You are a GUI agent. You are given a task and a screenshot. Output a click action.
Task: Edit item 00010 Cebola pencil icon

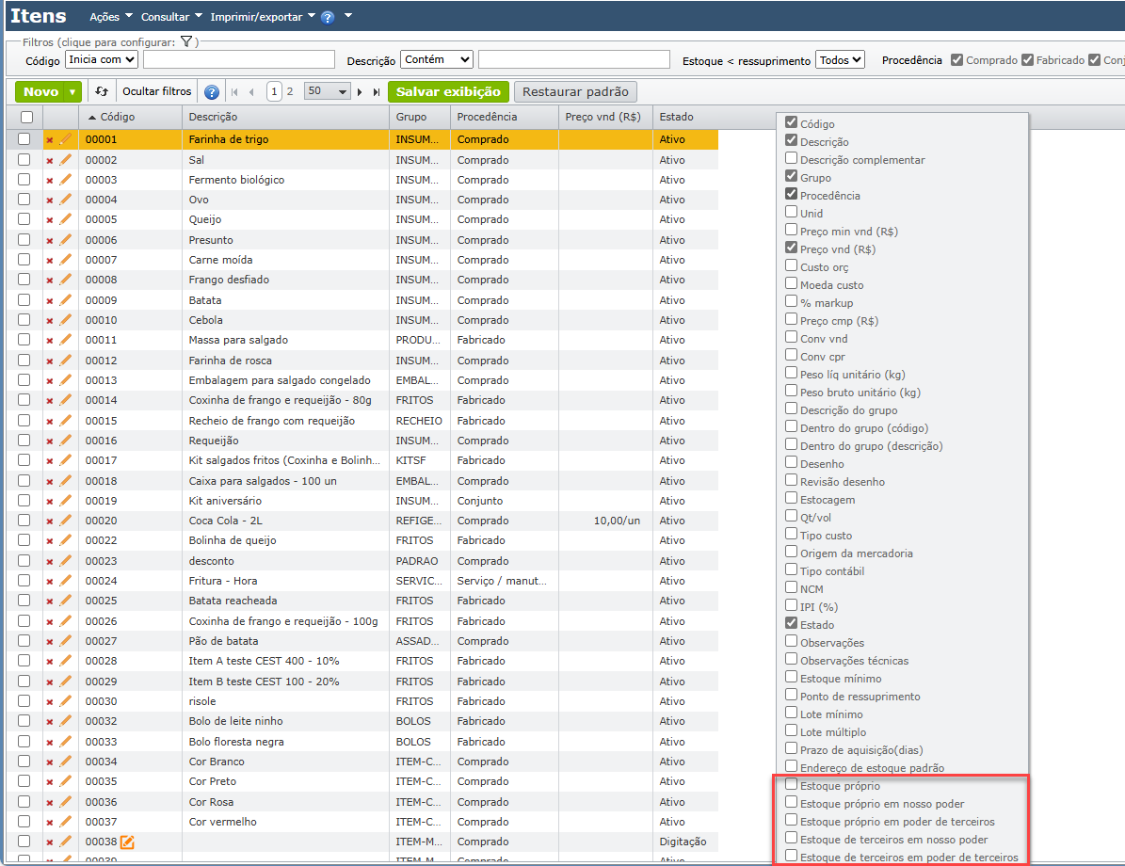65,319
